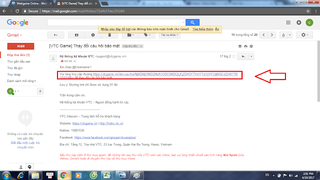This screenshot has width=320, height=180.
Task: Show details arrow next to 'tới tôi'
Action: 74,61
